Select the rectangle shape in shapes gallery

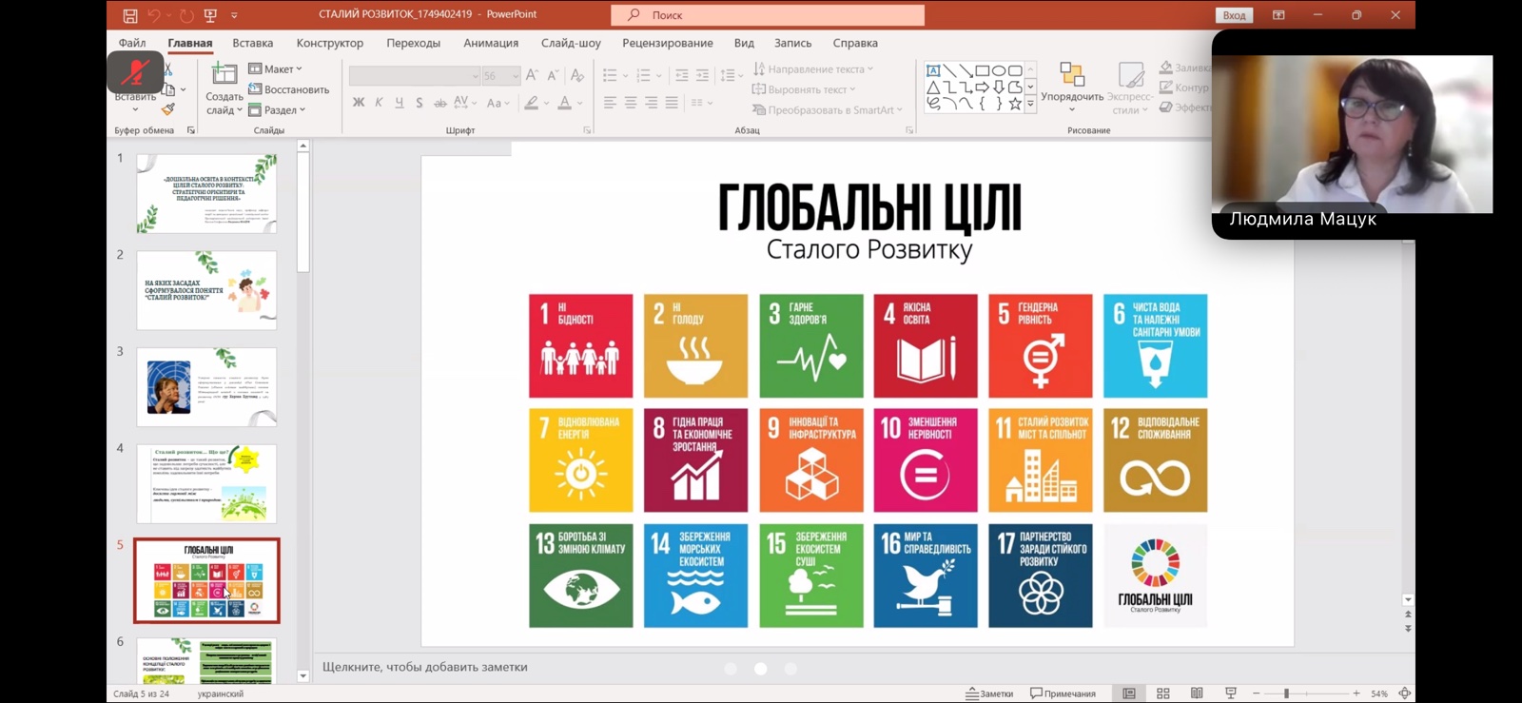pos(983,70)
